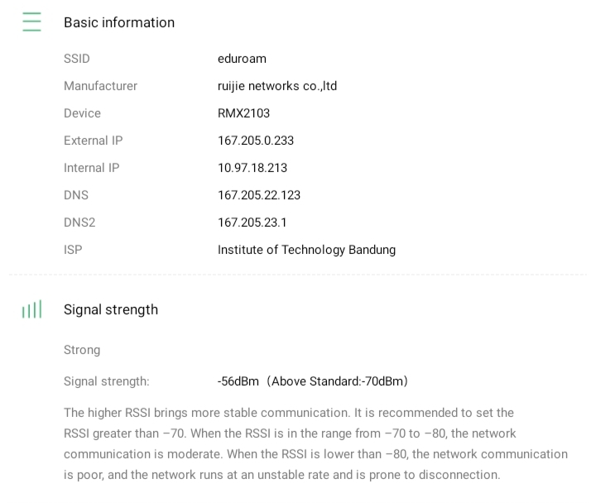Select the External IP address 167.205.0.233

[256, 141]
